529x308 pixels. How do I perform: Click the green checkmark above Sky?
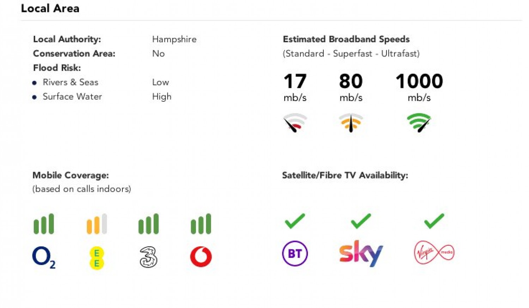coord(361,221)
